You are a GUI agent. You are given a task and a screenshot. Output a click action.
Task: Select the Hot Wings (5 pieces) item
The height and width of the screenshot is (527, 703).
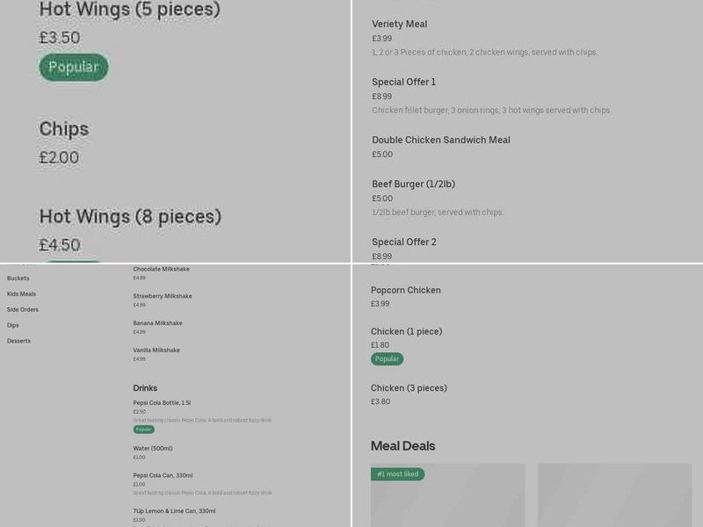(129, 11)
